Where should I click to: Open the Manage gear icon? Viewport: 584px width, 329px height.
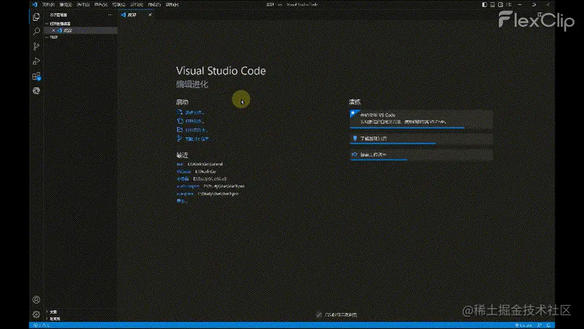click(x=36, y=315)
